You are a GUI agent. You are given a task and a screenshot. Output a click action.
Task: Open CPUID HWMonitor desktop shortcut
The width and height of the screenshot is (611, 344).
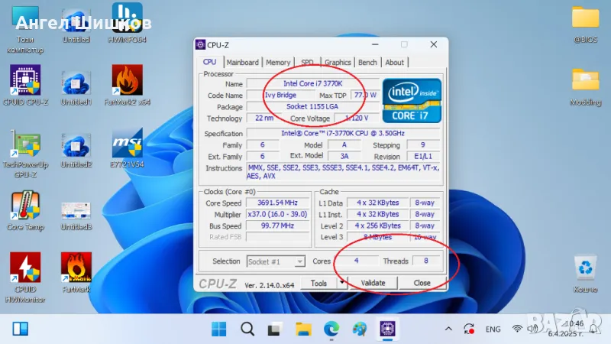pyautogui.click(x=25, y=268)
